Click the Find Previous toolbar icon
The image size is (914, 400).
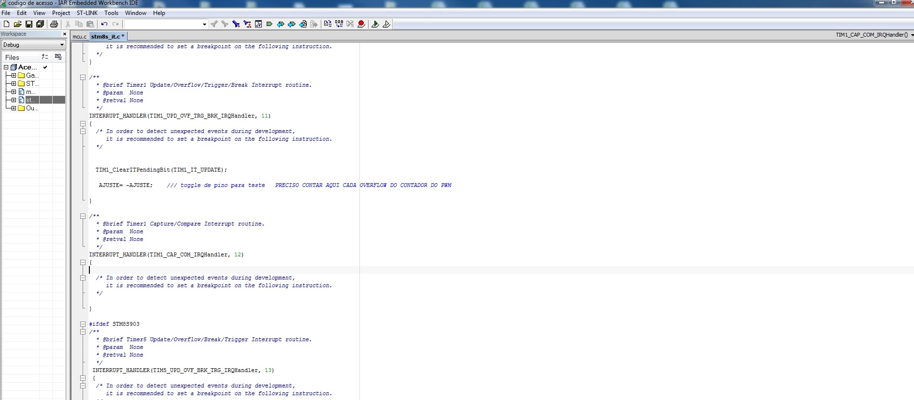point(214,24)
